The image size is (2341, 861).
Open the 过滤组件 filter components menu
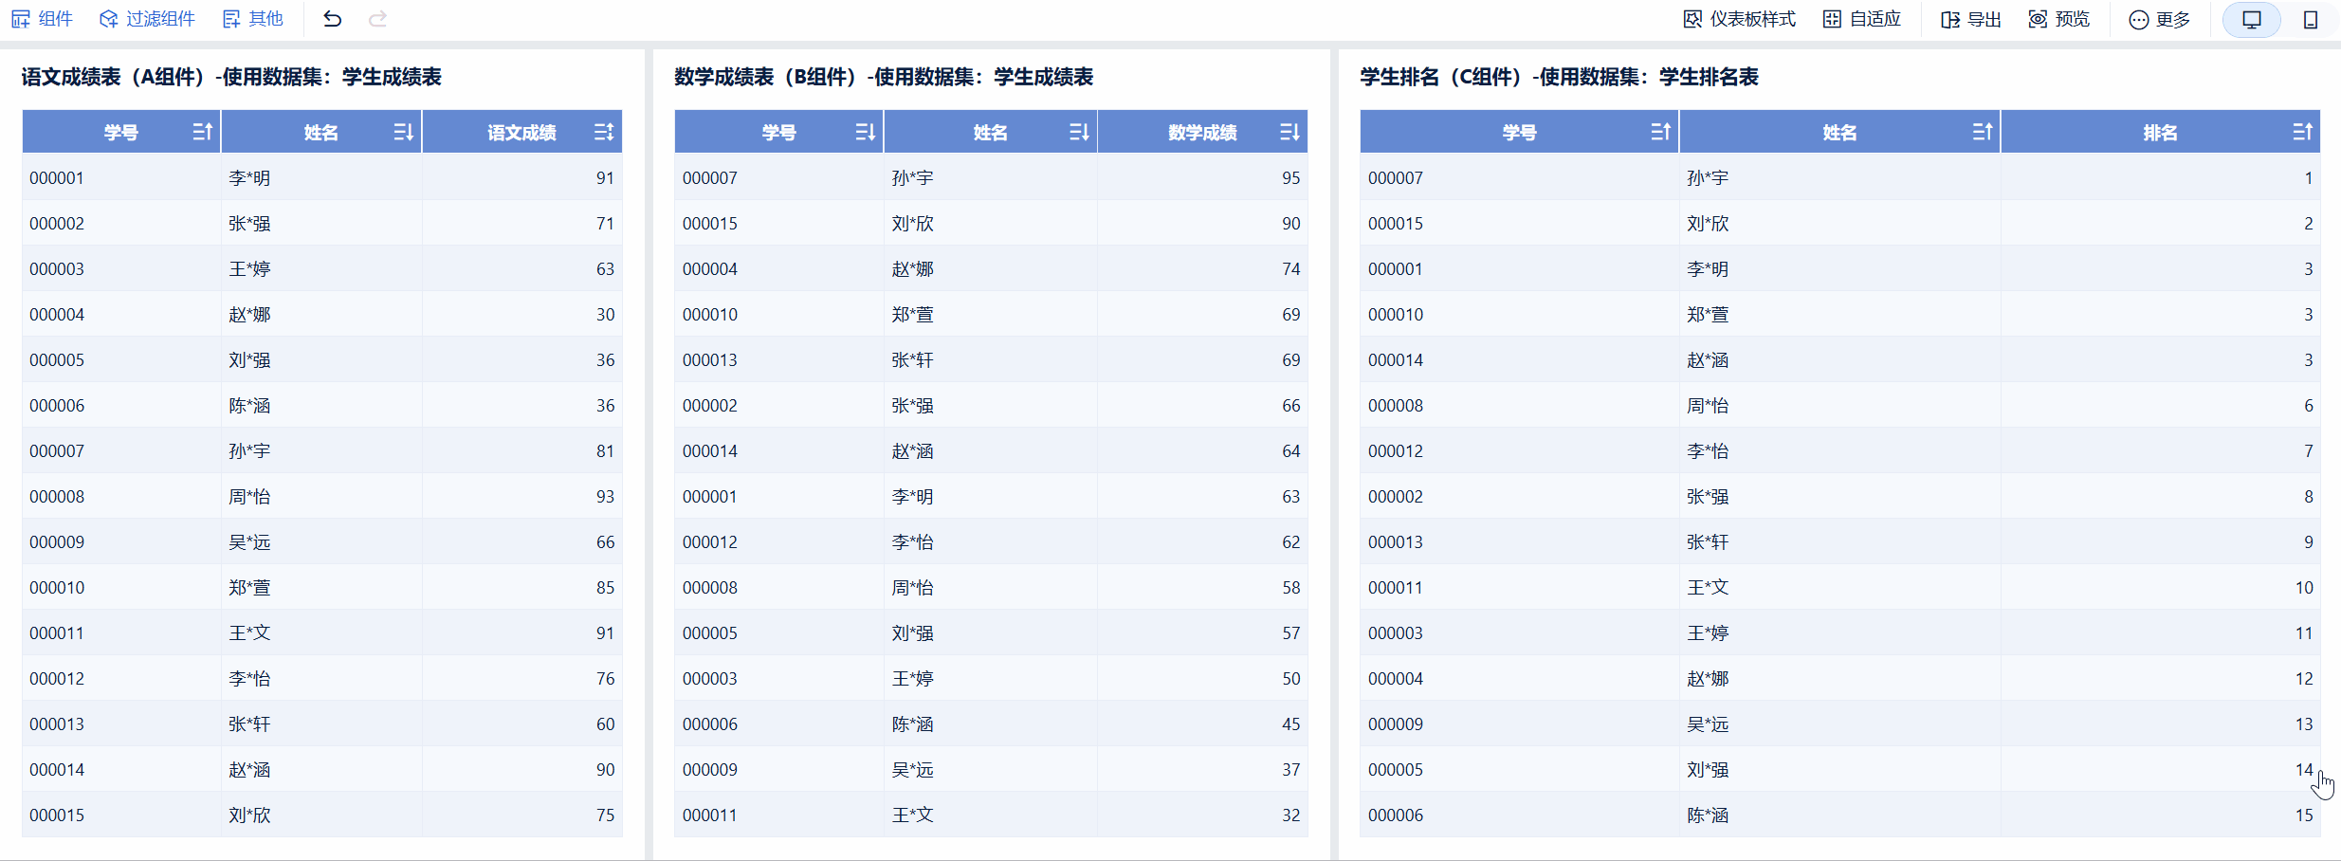[147, 19]
